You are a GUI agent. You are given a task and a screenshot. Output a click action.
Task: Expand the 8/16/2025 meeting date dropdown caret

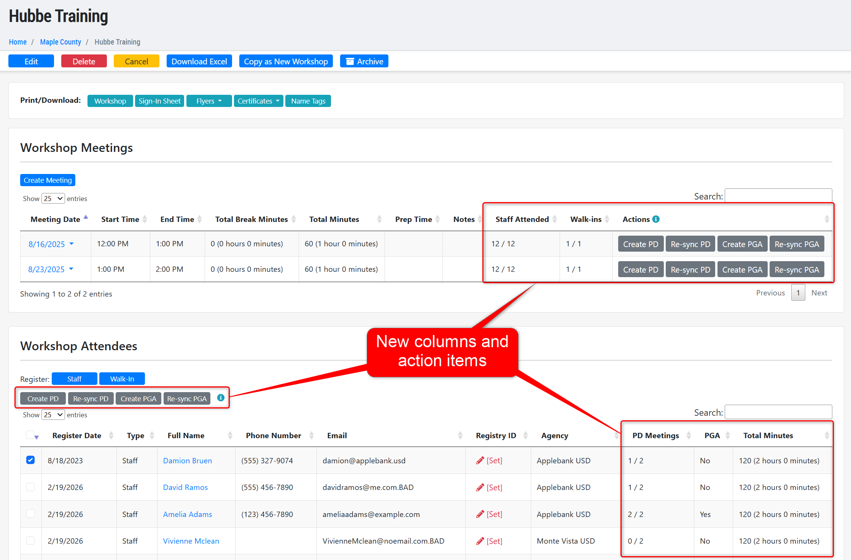point(72,244)
